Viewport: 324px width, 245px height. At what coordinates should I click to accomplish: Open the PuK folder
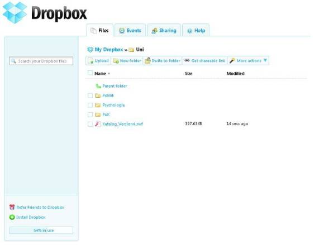click(106, 114)
